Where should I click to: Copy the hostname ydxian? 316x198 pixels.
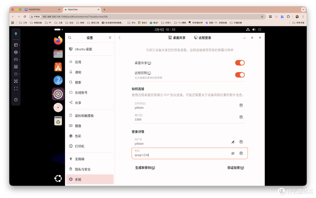241,105
